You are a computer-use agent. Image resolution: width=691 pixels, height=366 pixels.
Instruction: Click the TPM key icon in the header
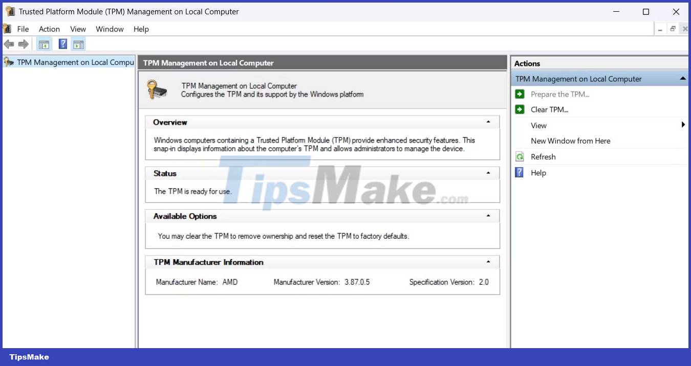(157, 90)
